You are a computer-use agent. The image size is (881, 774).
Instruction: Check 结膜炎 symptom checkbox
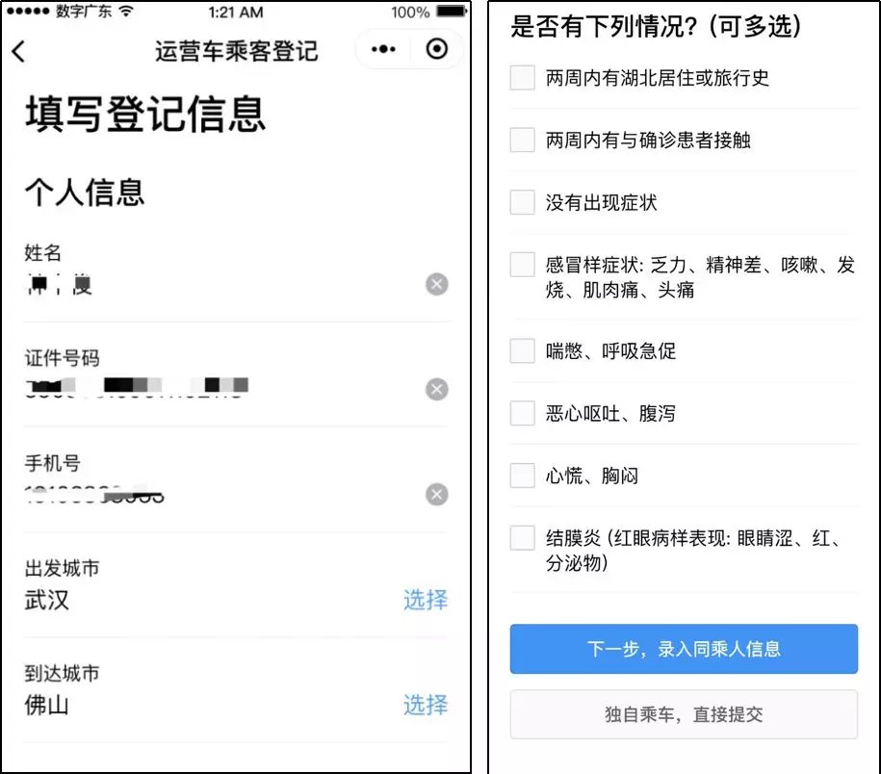(x=522, y=537)
